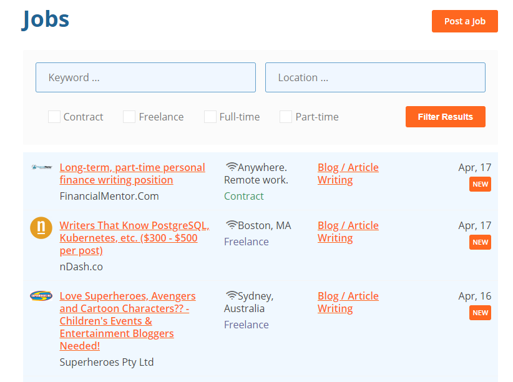Image resolution: width=513 pixels, height=382 pixels.
Task: Click the NEW badge on nDash job
Action: pyautogui.click(x=480, y=242)
